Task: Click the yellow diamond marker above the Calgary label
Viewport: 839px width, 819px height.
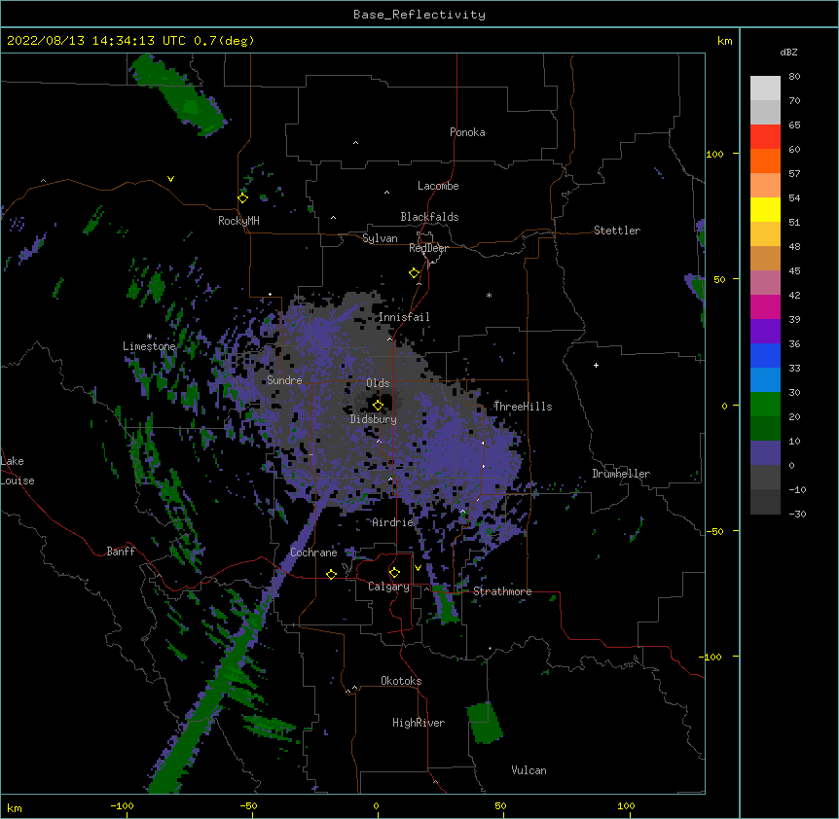Action: coord(394,573)
